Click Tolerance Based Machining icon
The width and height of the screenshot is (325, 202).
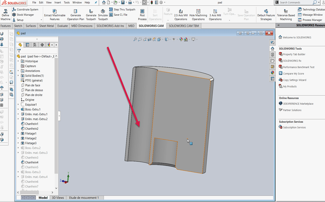tap(286, 11)
